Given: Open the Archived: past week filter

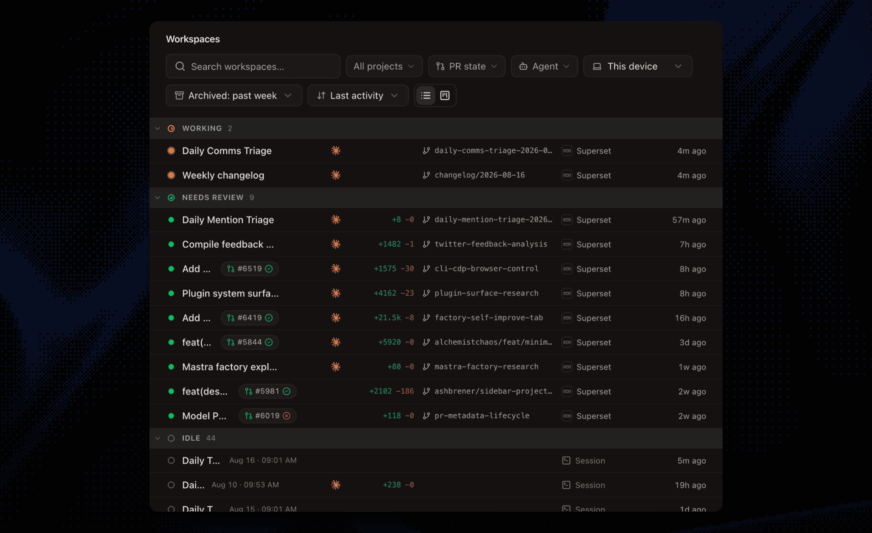Looking at the screenshot, I should pos(234,95).
